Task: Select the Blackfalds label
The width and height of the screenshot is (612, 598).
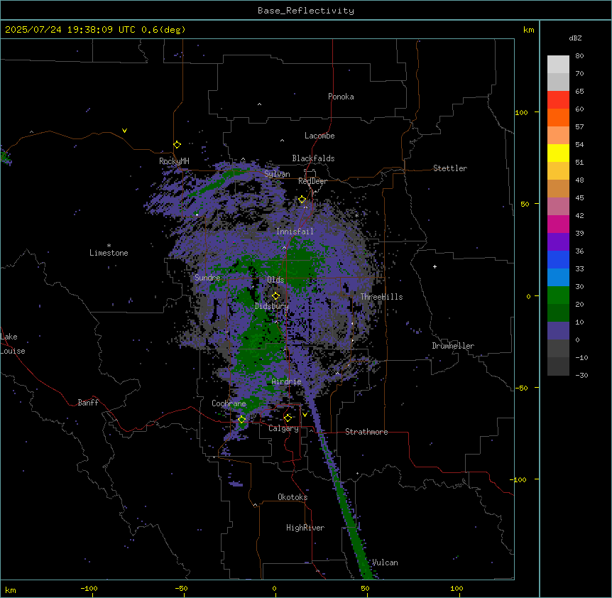Action: (313, 158)
